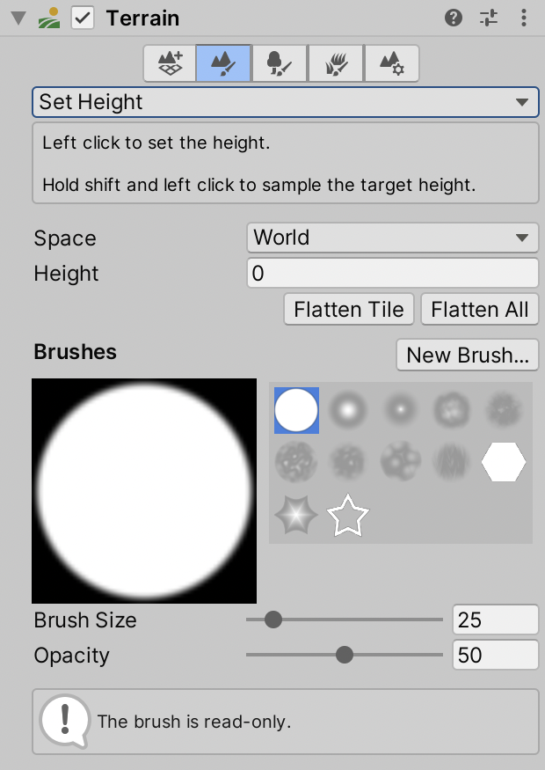Click the Flatten All button
Image resolution: width=545 pixels, height=770 pixels.
tap(480, 310)
